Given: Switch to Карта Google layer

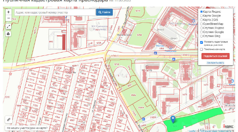Looking at the screenshot, I should (202, 16).
